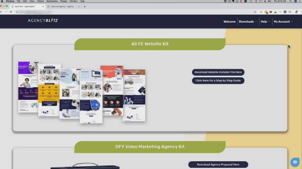Expand the Downloads dropdown arrow
Image resolution: width=302 pixels, height=169 pixels.
click(x=256, y=22)
